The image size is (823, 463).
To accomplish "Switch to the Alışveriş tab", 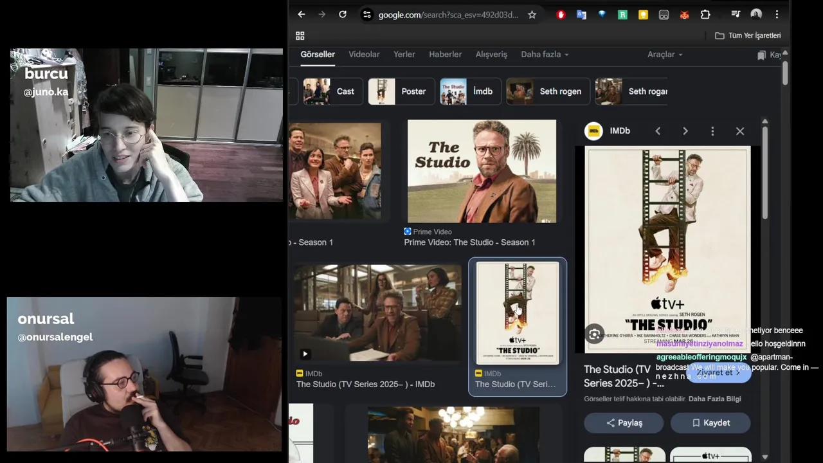I will [491, 55].
